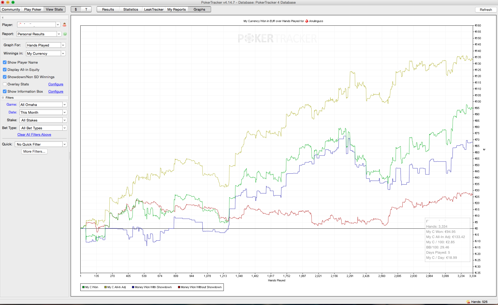The width and height of the screenshot is (498, 305).
Task: Click the red Money Won Without Showdown swatch
Action: pos(179,287)
